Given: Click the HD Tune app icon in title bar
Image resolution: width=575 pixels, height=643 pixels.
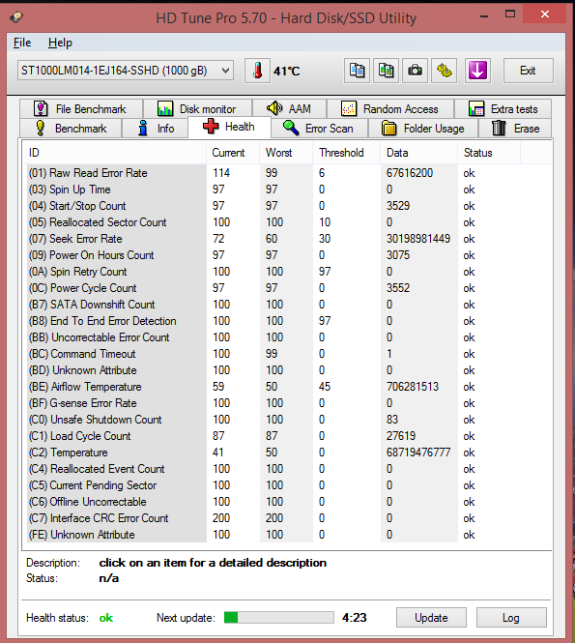Looking at the screenshot, I should click(x=16, y=17).
